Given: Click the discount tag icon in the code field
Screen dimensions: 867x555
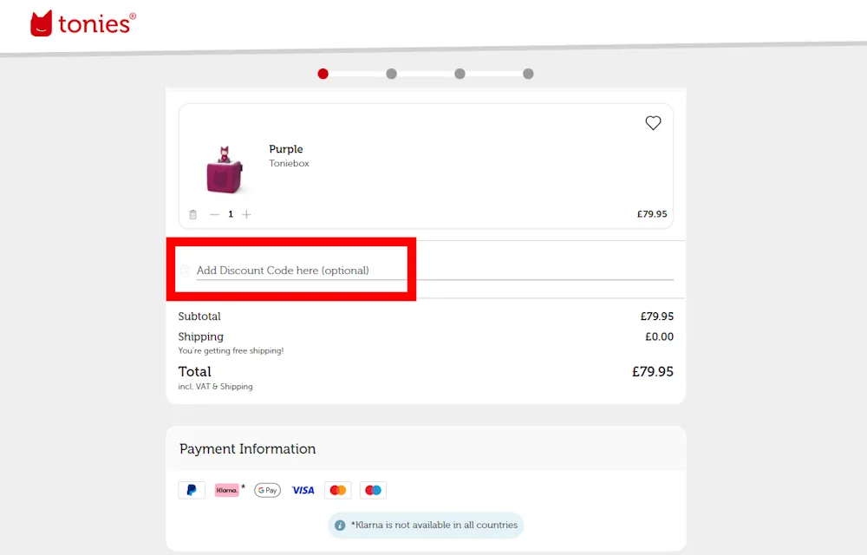Looking at the screenshot, I should pos(184,270).
